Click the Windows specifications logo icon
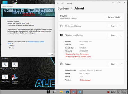This screenshot has height=94, width=128. click(x=61, y=35)
